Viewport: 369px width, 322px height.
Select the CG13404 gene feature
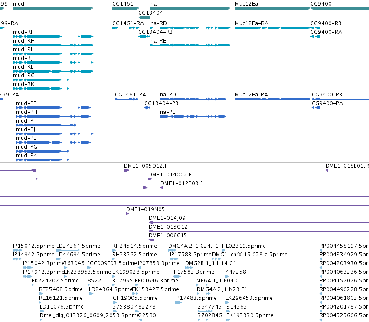pyautogui.click(x=144, y=17)
